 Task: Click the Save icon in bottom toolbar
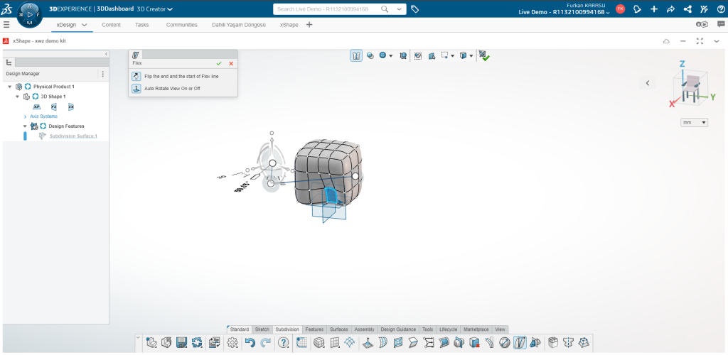pyautogui.click(x=181, y=343)
